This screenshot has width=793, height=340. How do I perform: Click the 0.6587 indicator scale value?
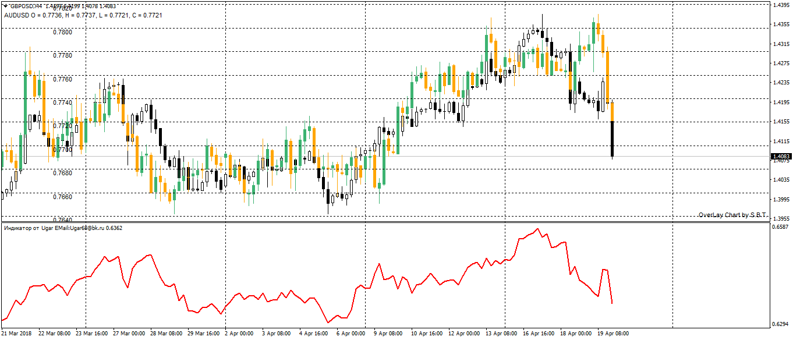pos(780,227)
